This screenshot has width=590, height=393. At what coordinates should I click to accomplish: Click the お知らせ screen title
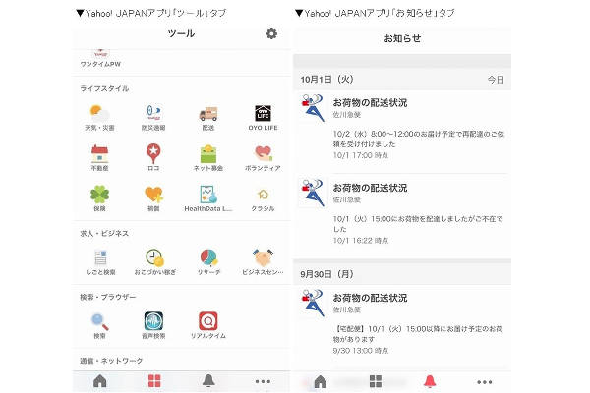402,38
